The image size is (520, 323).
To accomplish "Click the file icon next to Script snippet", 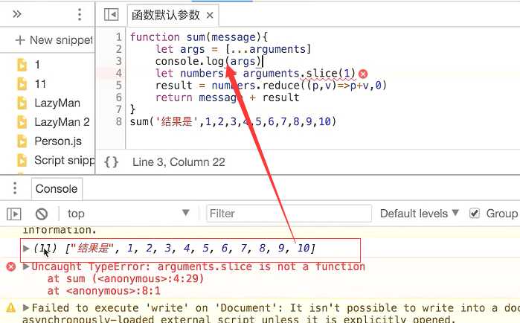I will click(x=22, y=161).
